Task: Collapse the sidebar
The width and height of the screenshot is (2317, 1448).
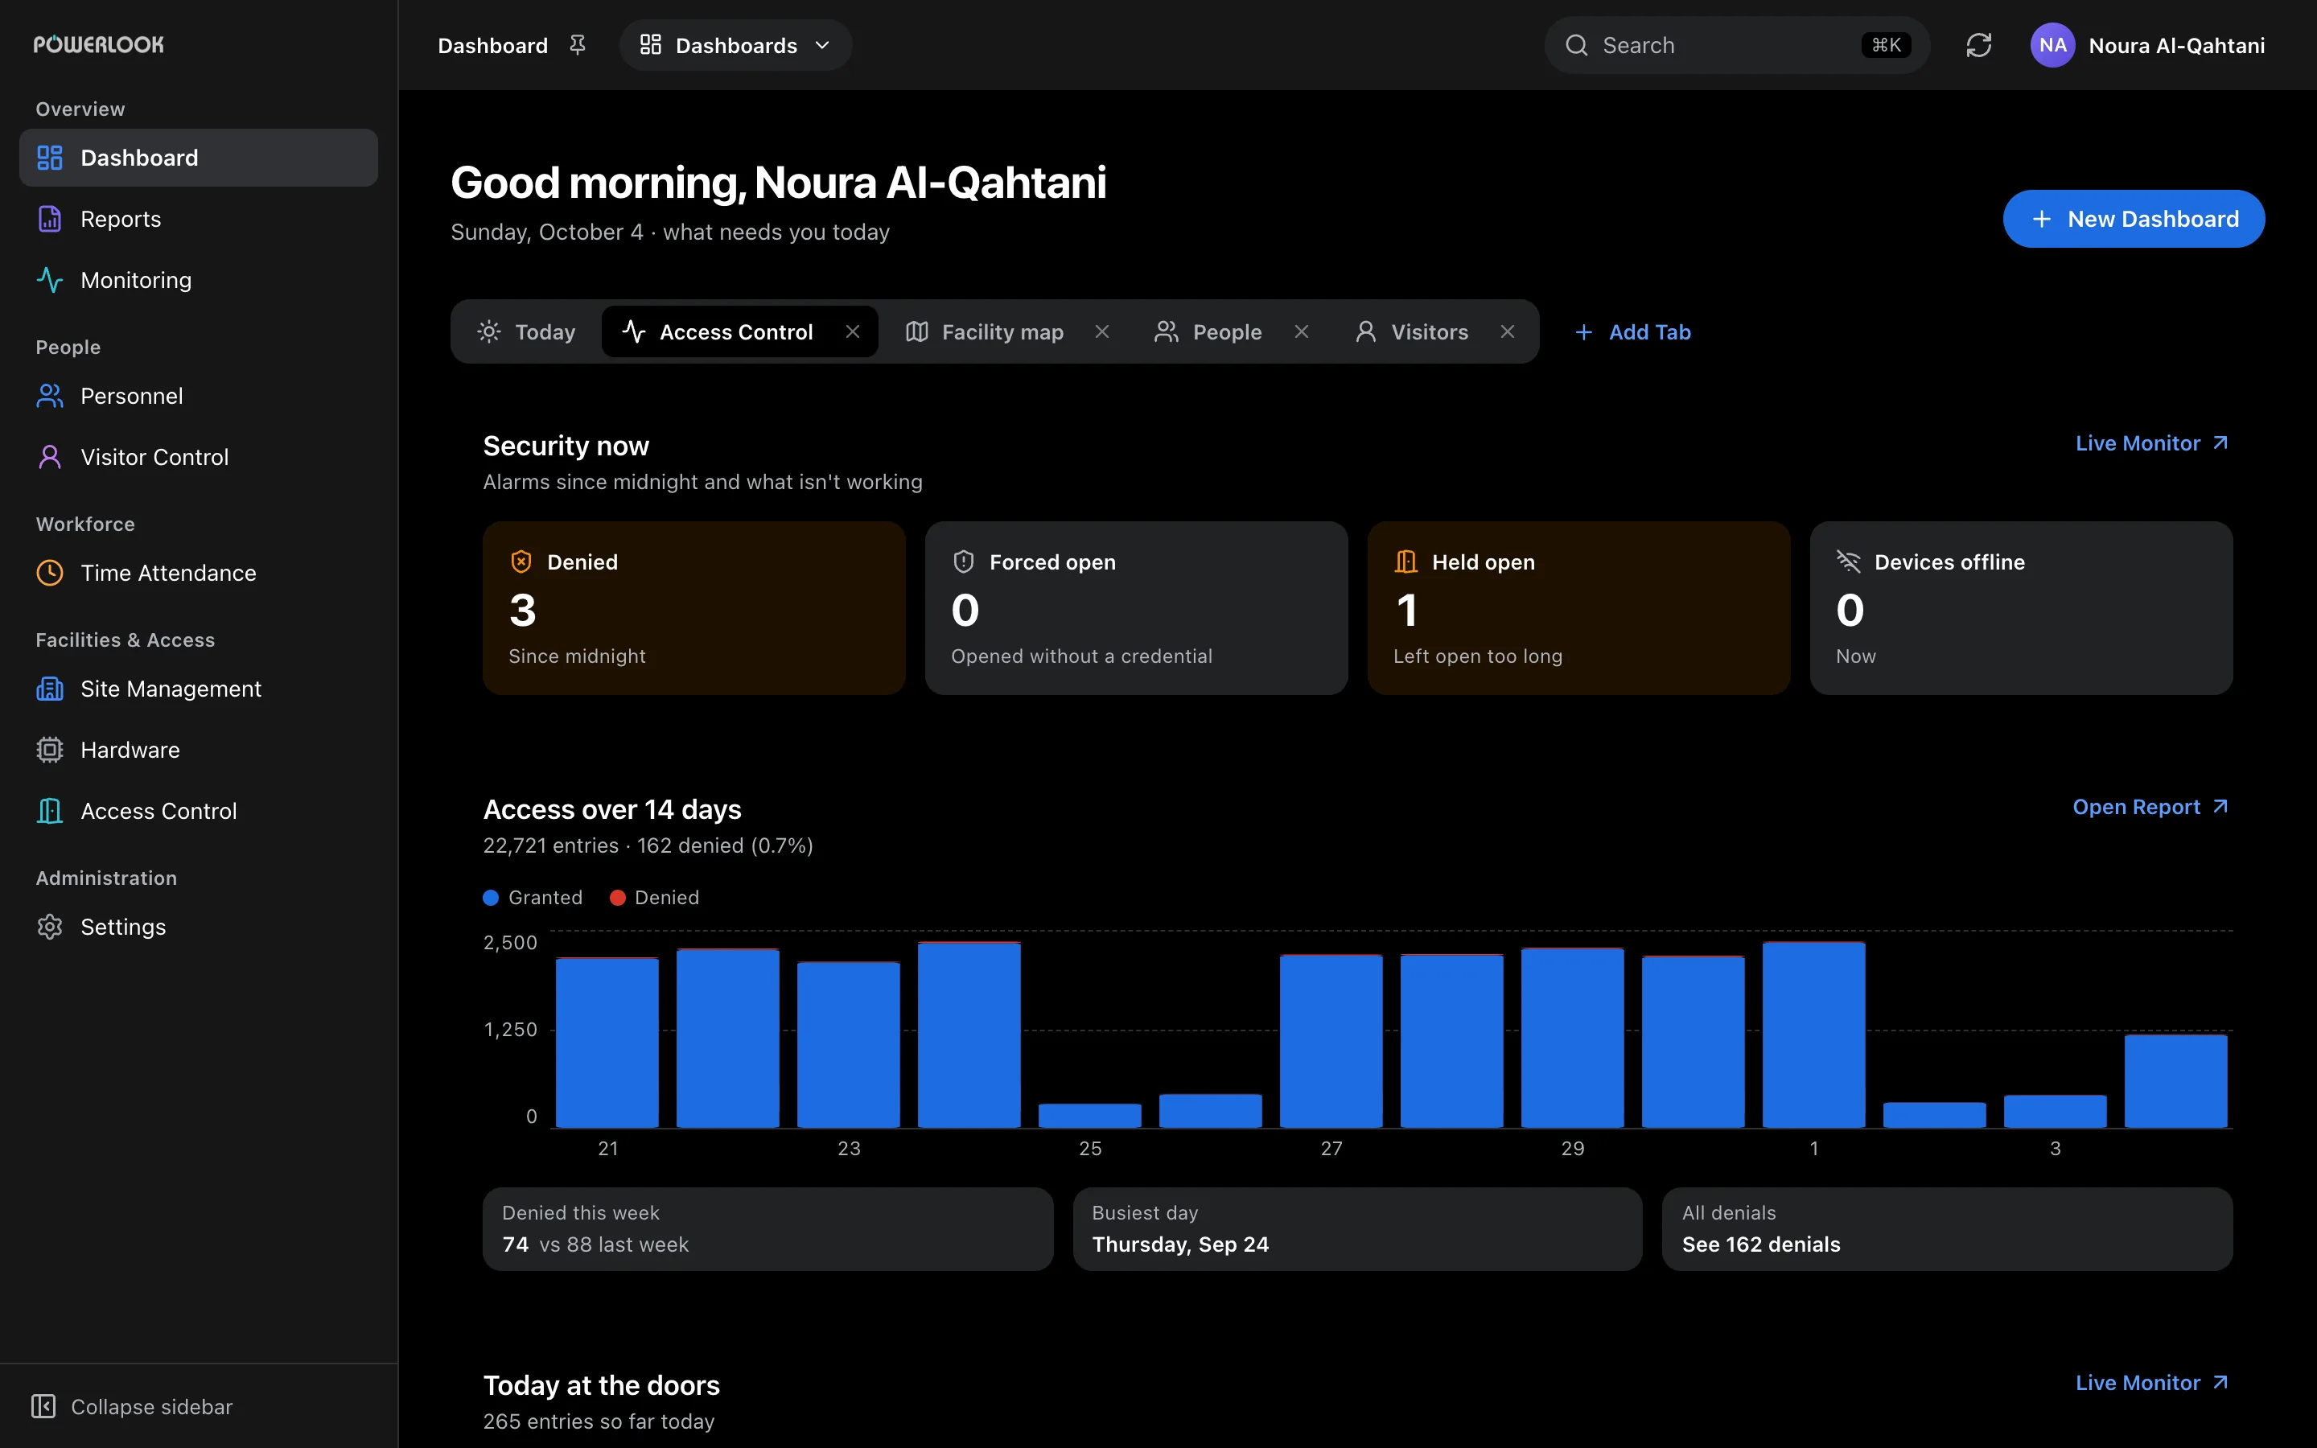Action: pos(132,1407)
